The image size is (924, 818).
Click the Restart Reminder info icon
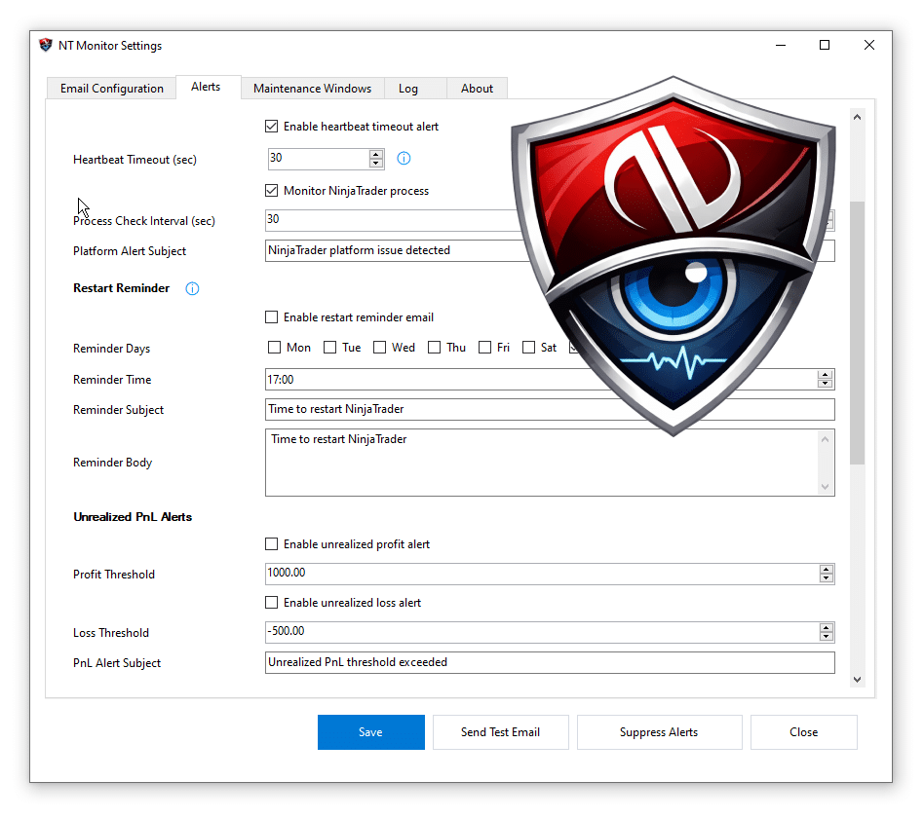(192, 288)
